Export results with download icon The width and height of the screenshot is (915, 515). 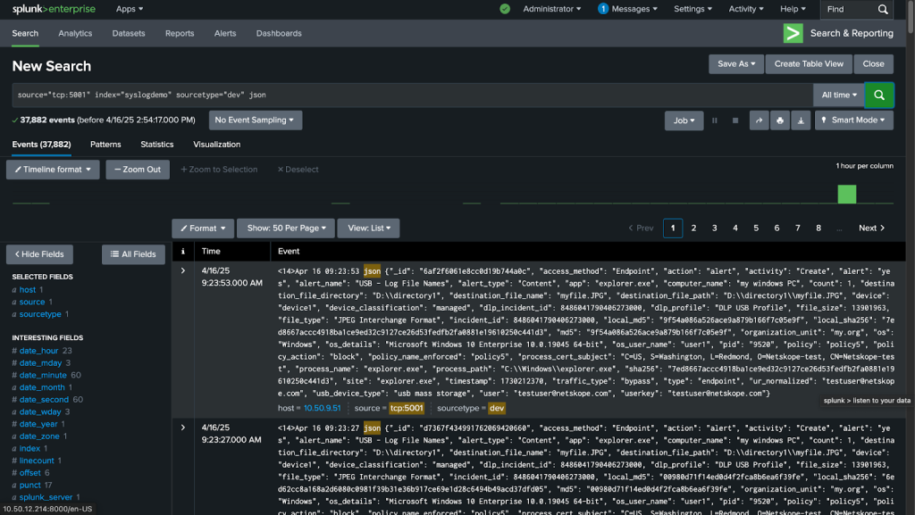(x=801, y=120)
